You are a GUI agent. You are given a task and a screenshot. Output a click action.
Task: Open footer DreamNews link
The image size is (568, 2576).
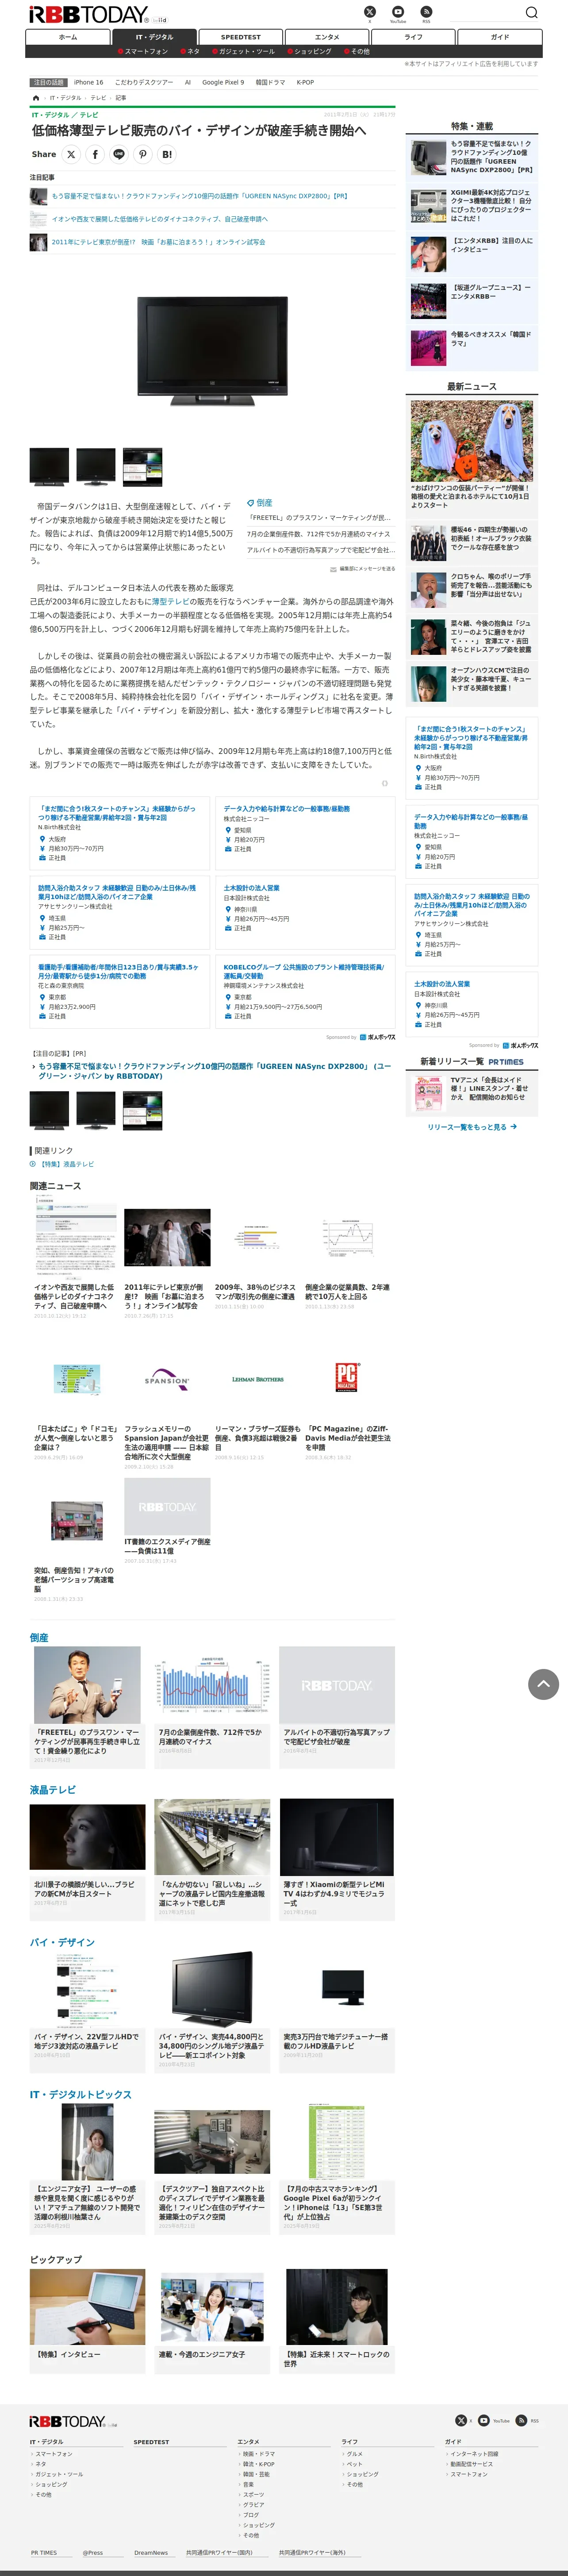(151, 2553)
